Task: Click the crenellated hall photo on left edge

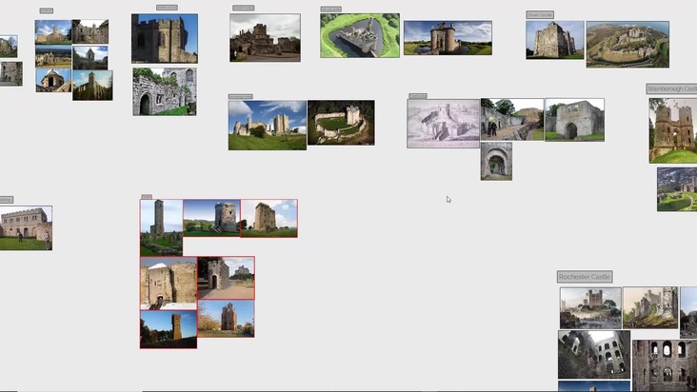Action: coord(25,227)
